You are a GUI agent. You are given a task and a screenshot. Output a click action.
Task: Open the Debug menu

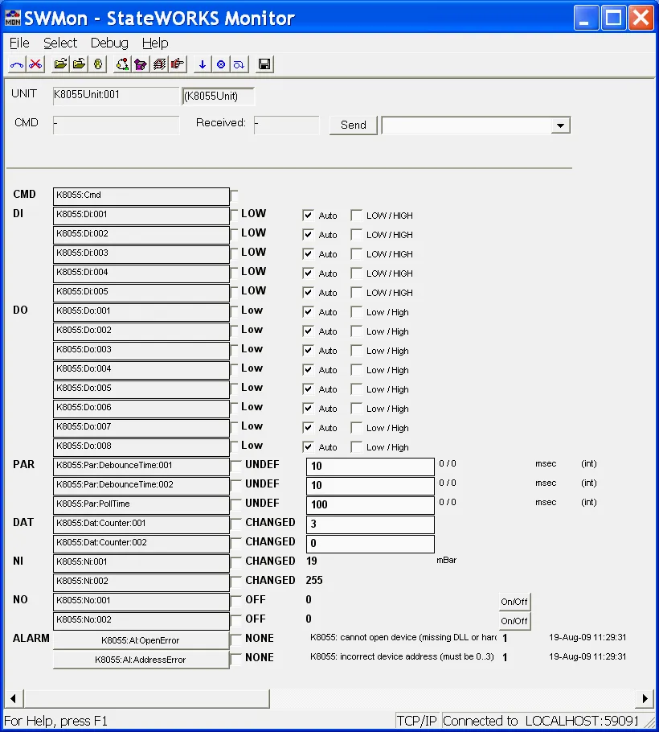click(x=109, y=43)
